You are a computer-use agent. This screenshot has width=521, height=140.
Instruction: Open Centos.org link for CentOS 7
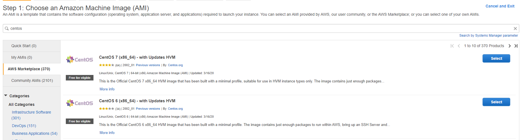(175, 65)
